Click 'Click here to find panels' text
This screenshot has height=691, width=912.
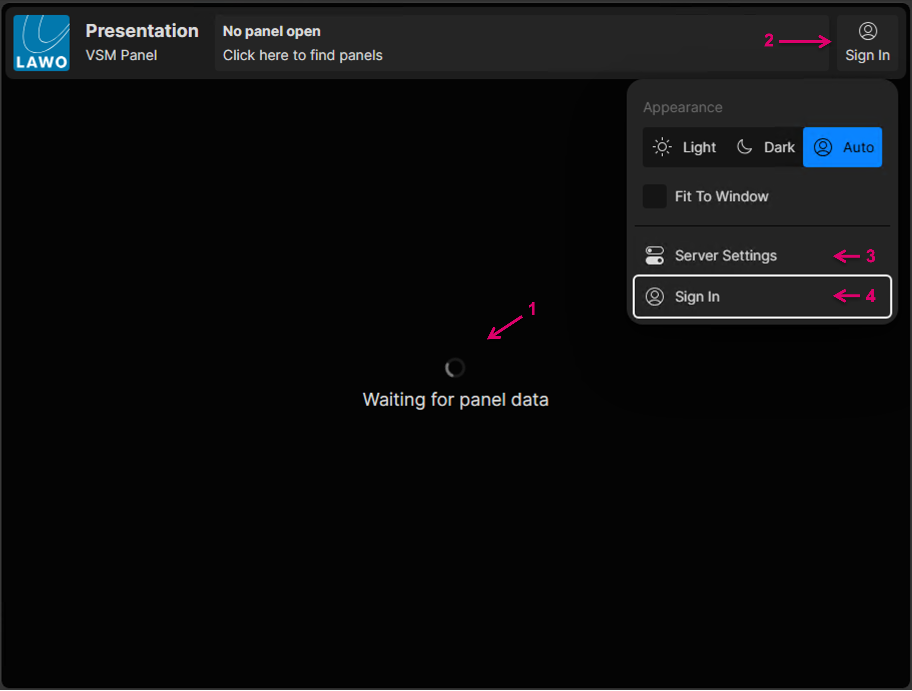pos(303,55)
